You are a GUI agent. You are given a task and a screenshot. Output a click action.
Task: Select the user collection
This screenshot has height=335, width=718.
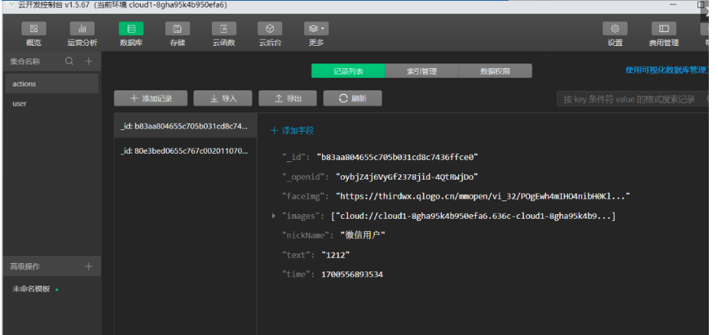[x=52, y=103]
